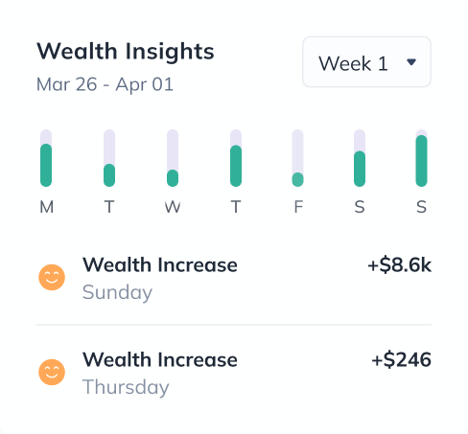The image size is (468, 434).
Task: Click the Wealth Insights heading
Action: coord(126,52)
